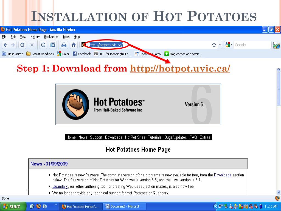This screenshot has height=211, width=281.
Task: Click the taskbar clock showing 11:13 AM
Action: click(x=271, y=207)
